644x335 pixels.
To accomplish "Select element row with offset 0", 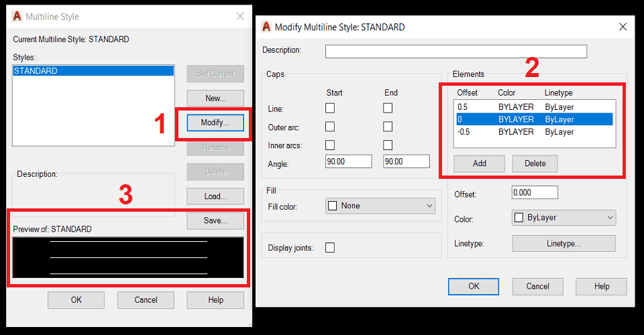I will (535, 119).
